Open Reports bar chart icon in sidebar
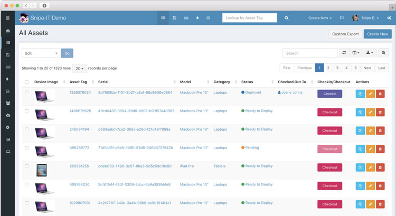The height and width of the screenshot is (216, 396). 7,140
